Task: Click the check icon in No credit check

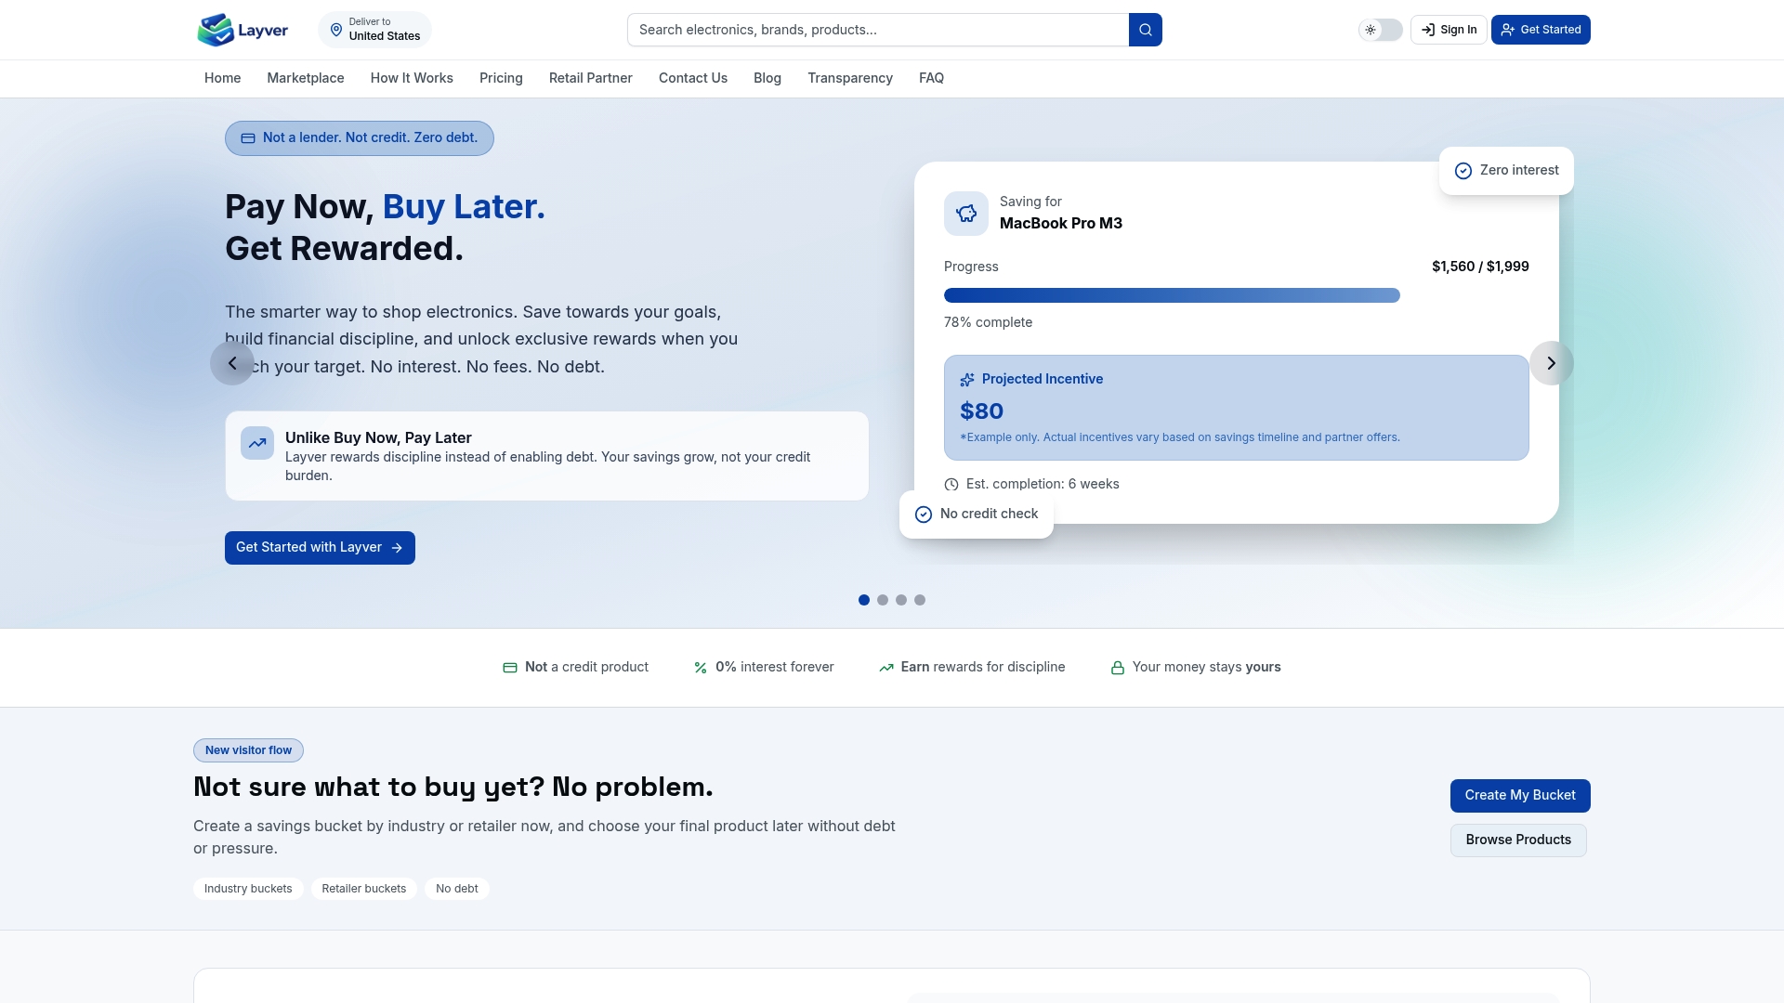Action: click(924, 515)
